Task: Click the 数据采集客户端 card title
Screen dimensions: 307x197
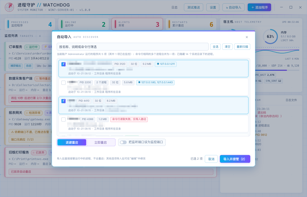Action: coord(20,78)
